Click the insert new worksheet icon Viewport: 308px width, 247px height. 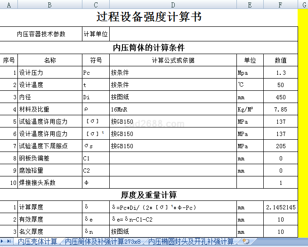246,241
